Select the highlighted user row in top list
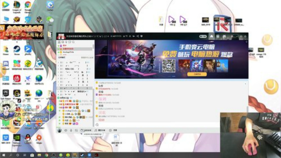Viewport: 281px width, 158px height. click(x=75, y=49)
